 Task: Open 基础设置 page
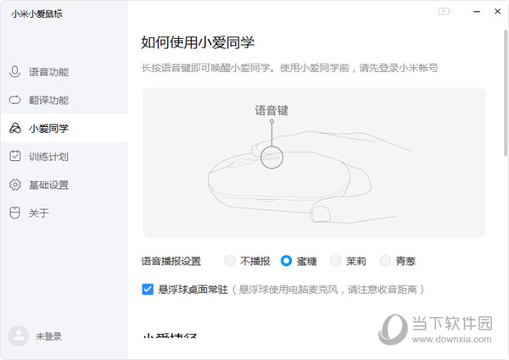tap(64, 185)
